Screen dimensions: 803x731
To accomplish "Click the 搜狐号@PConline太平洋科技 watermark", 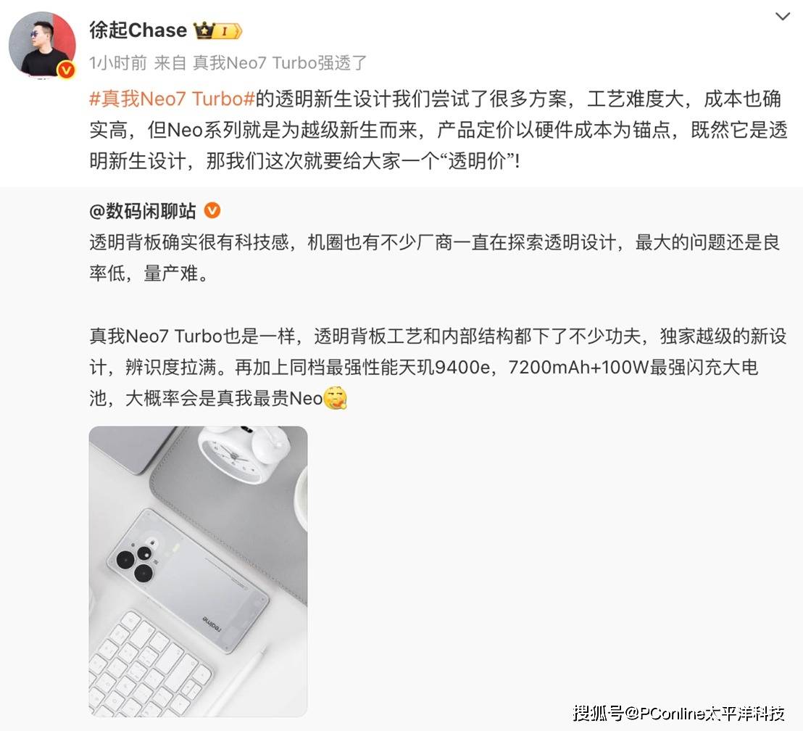I will pyautogui.click(x=678, y=713).
